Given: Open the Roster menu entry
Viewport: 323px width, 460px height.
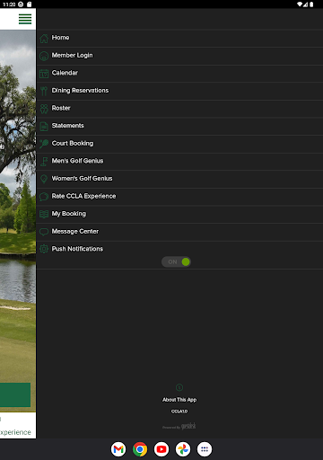Looking at the screenshot, I should pos(179,109).
